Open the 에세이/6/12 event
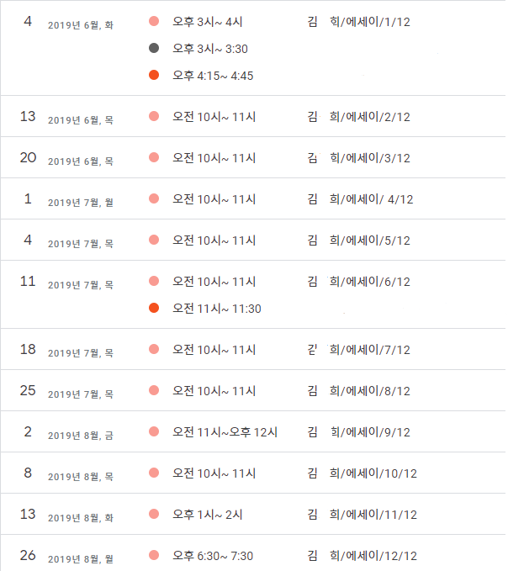The image size is (508, 571). [358, 282]
